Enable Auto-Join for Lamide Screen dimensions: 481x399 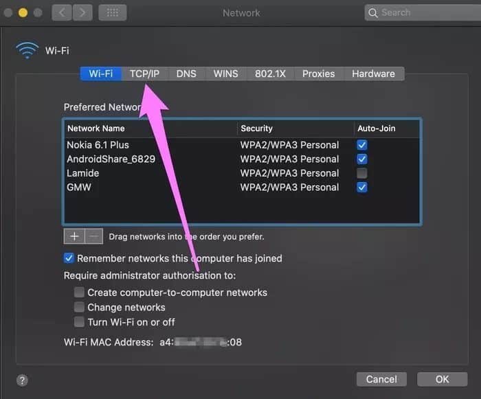click(362, 173)
